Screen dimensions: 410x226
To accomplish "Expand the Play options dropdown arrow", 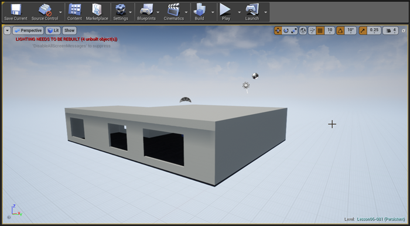I will [239, 12].
